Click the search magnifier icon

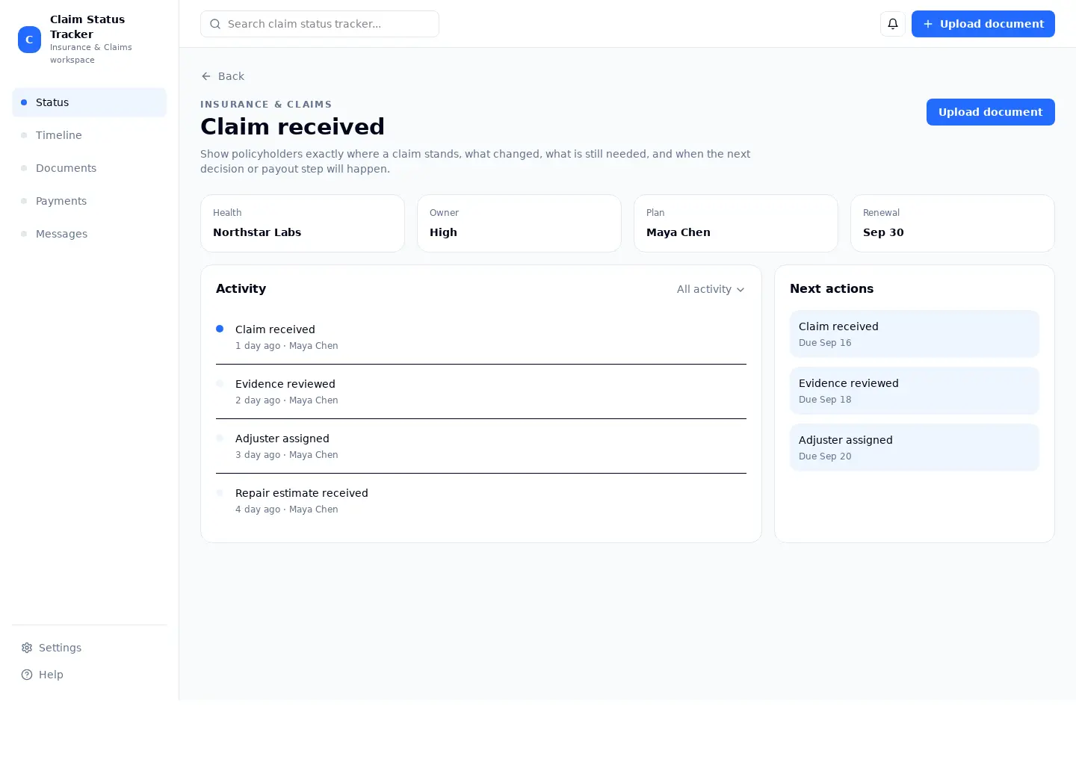click(215, 24)
